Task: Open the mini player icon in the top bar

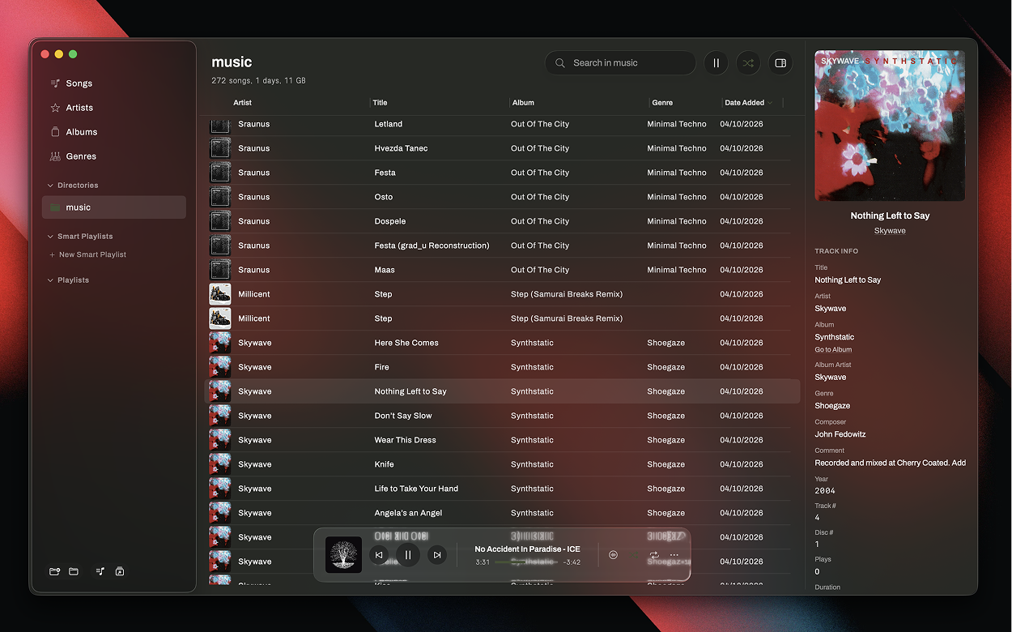Action: [x=780, y=62]
